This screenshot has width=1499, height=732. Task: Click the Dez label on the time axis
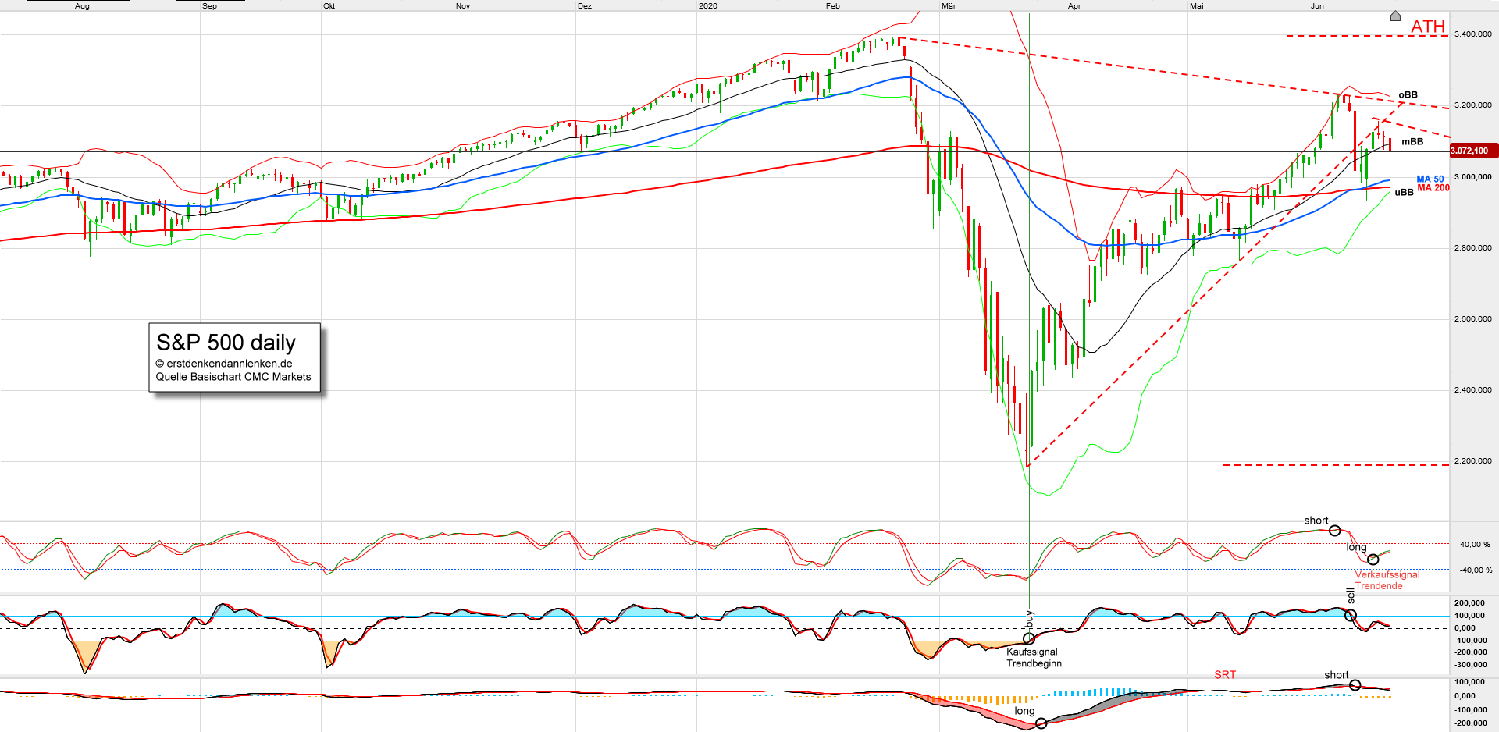585,6
